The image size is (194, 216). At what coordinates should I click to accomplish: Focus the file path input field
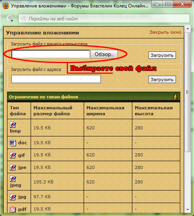coord(51,54)
